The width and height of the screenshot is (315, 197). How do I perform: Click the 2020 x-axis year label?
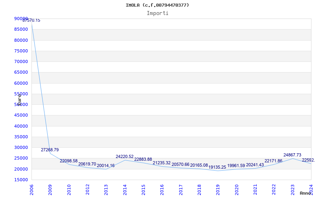[x=237, y=190]
